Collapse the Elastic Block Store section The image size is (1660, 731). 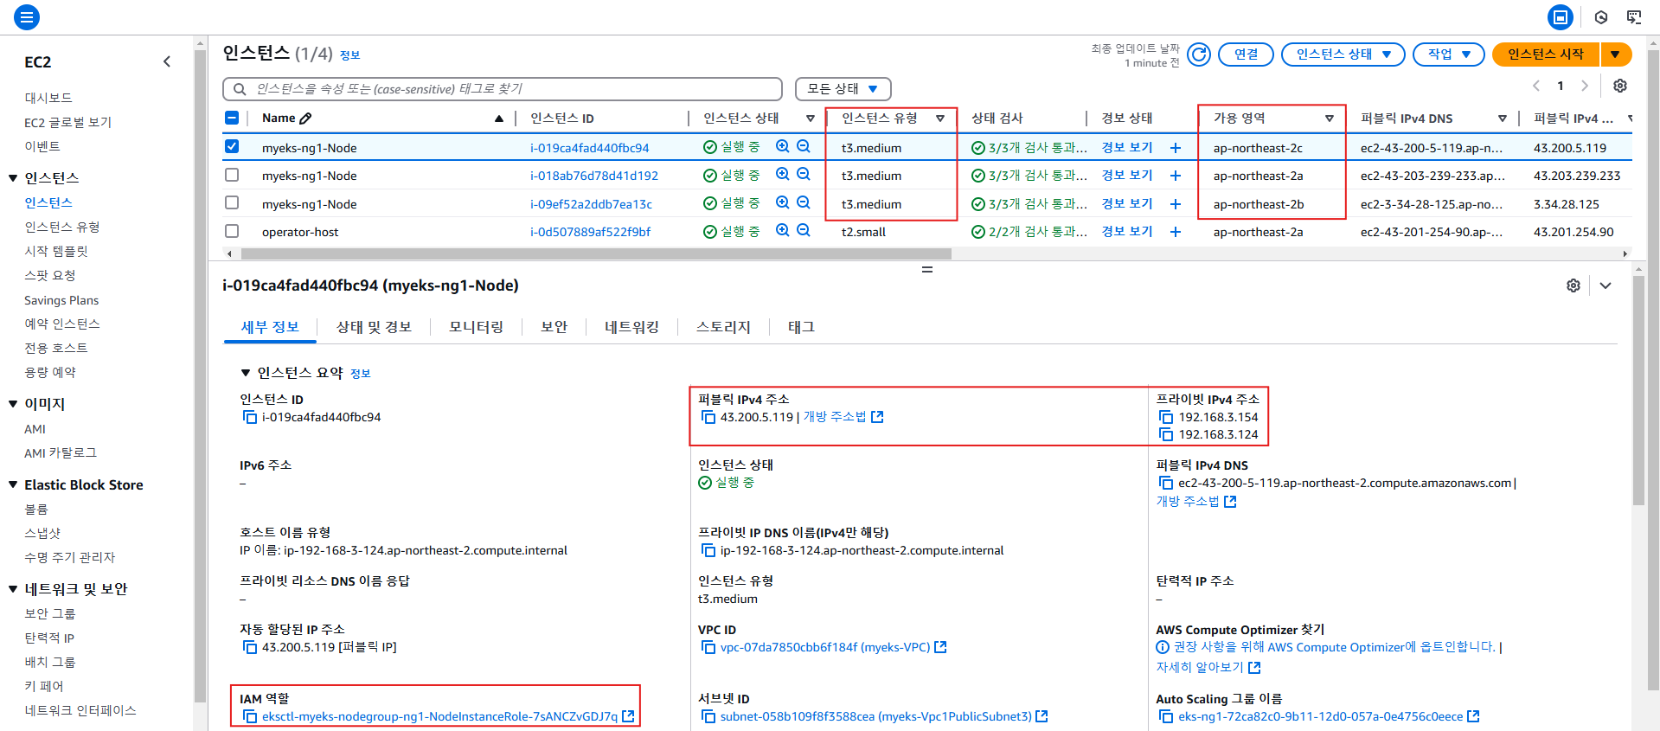(x=13, y=484)
